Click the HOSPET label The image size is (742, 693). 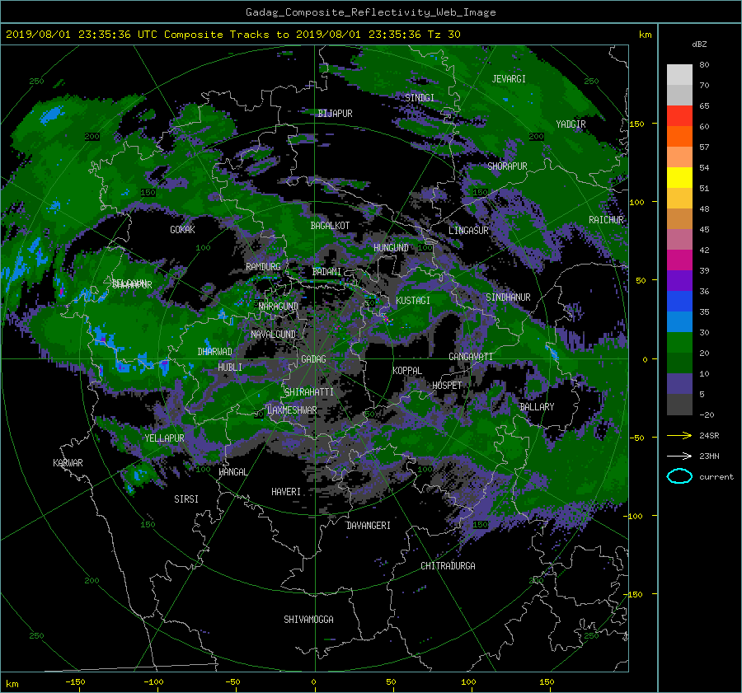coord(447,386)
